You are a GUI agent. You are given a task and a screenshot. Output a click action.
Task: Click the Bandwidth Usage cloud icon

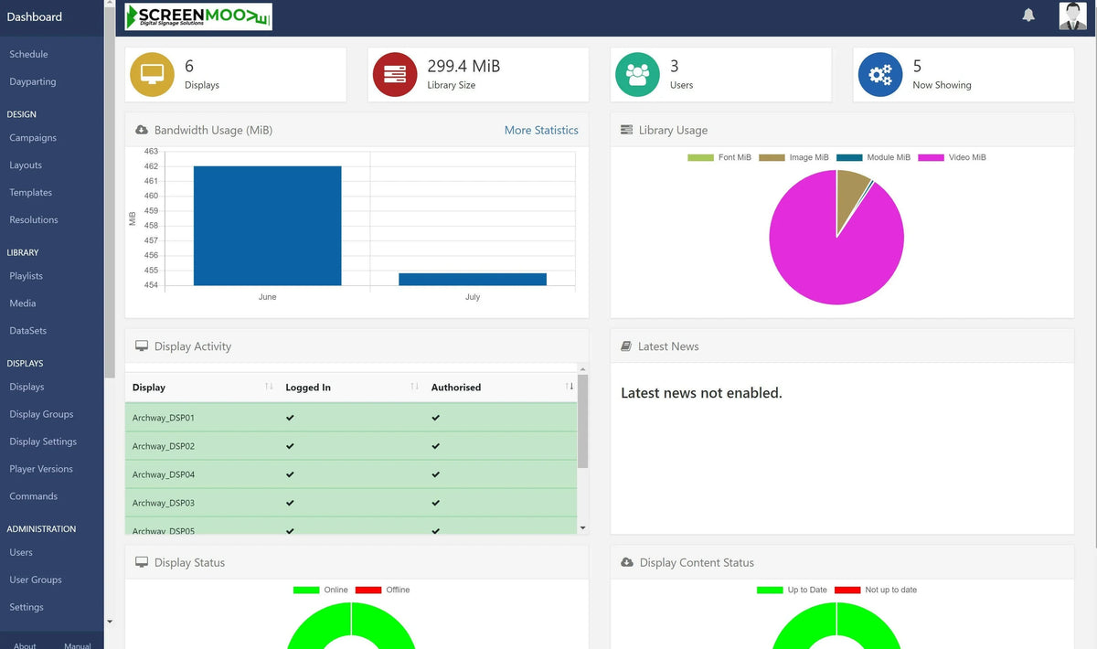[x=142, y=130]
